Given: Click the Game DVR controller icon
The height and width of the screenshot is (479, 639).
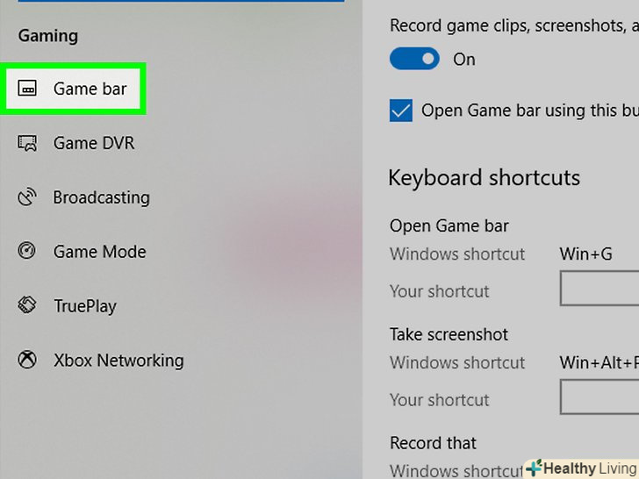Looking at the screenshot, I should [27, 143].
